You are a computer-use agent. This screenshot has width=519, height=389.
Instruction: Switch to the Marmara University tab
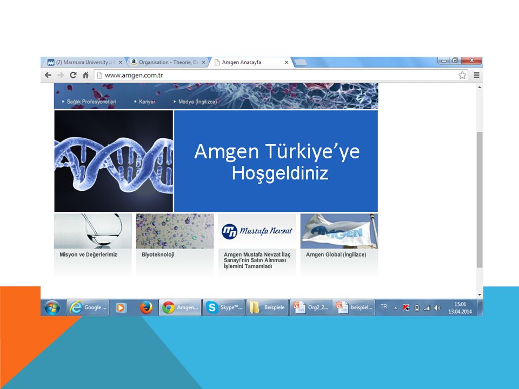pyautogui.click(x=85, y=62)
